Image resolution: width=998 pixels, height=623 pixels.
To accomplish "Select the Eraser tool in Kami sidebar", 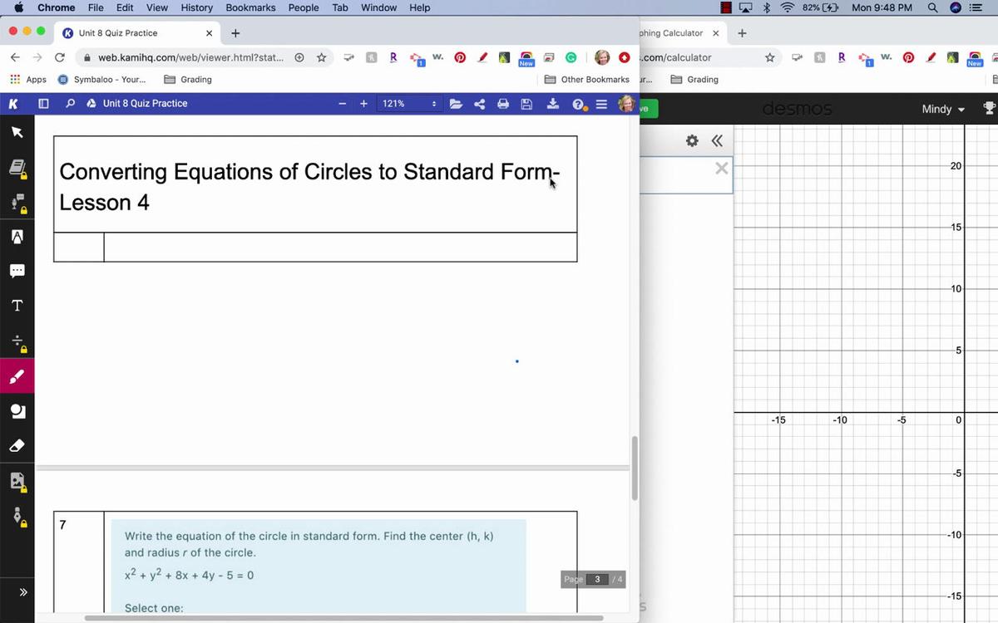I will 17,446.
